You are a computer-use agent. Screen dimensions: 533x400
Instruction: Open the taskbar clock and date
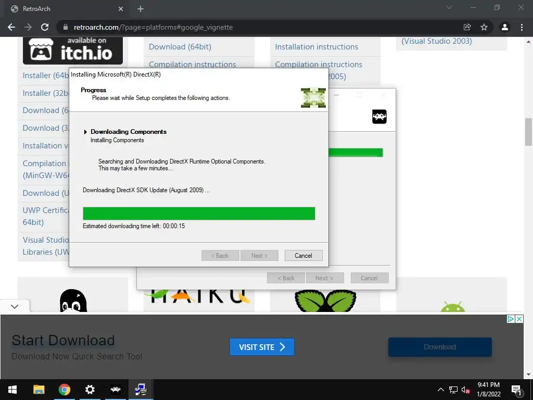click(489, 390)
